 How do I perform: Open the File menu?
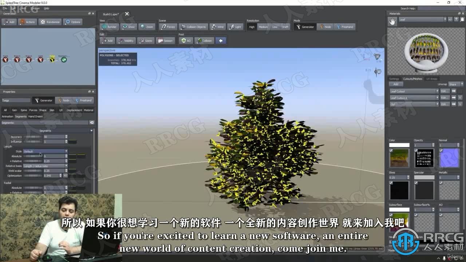5,8
